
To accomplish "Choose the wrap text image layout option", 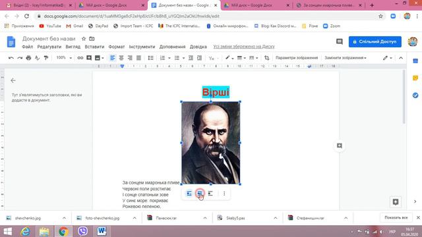I will coord(200,194).
